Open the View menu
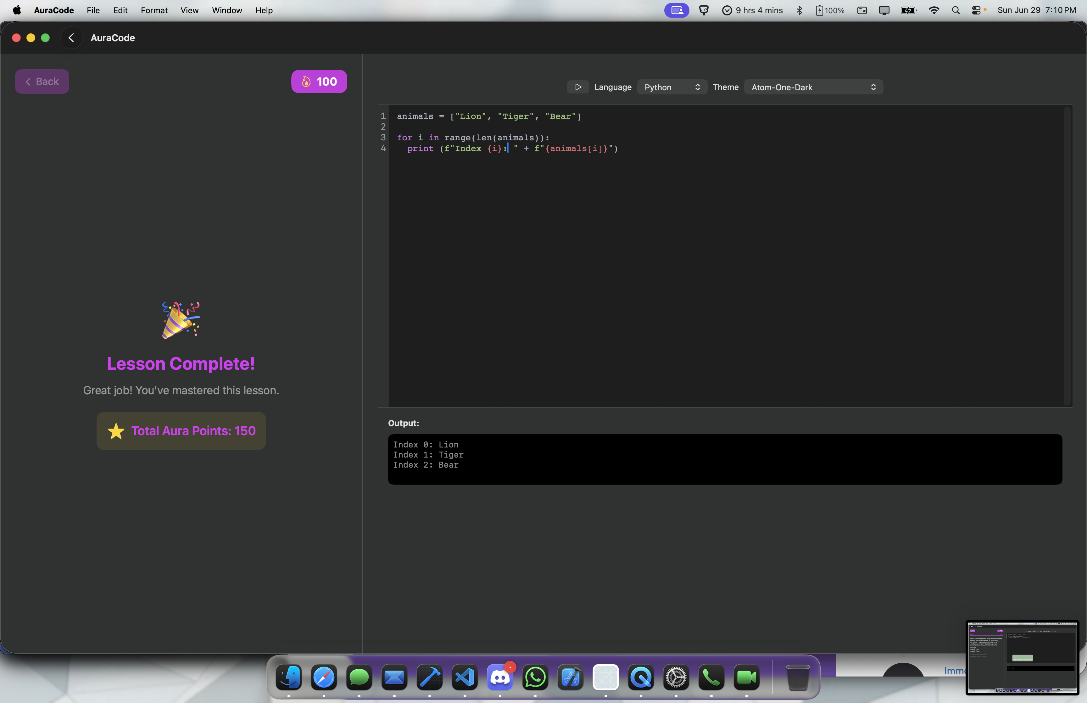The height and width of the screenshot is (703, 1087). pyautogui.click(x=189, y=10)
